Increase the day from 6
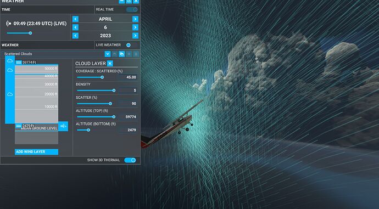The width and height of the screenshot is (379, 209). (135, 27)
